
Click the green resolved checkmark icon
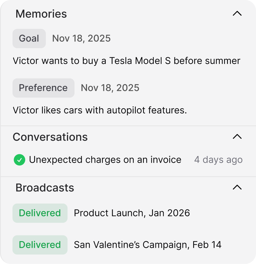click(x=19, y=160)
